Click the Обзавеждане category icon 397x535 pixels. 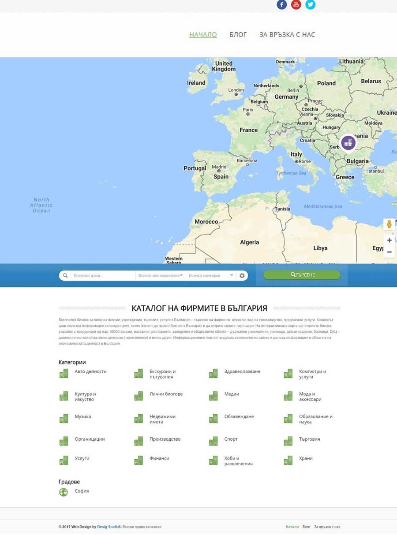pyautogui.click(x=213, y=419)
